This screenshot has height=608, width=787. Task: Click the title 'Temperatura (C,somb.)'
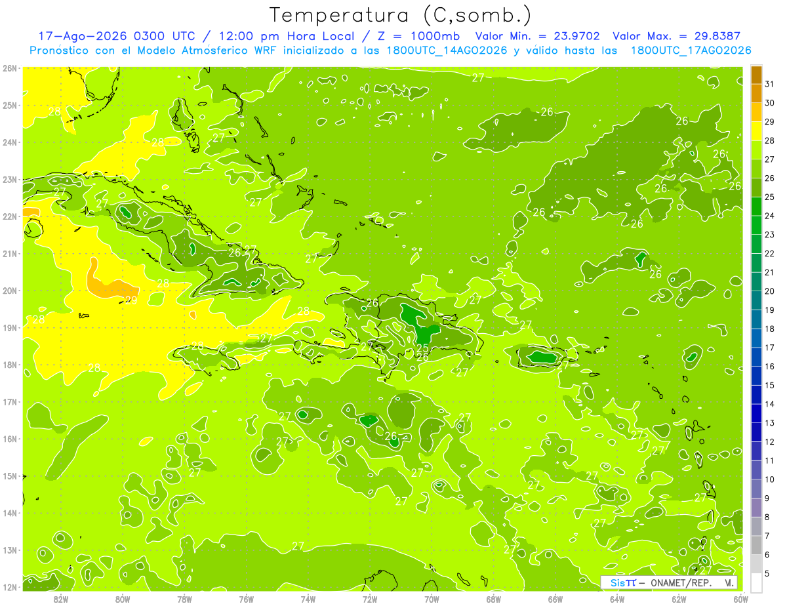click(401, 14)
